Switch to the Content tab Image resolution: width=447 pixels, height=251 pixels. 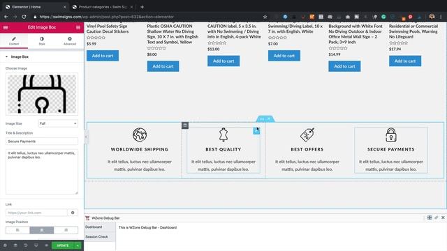click(x=14, y=40)
